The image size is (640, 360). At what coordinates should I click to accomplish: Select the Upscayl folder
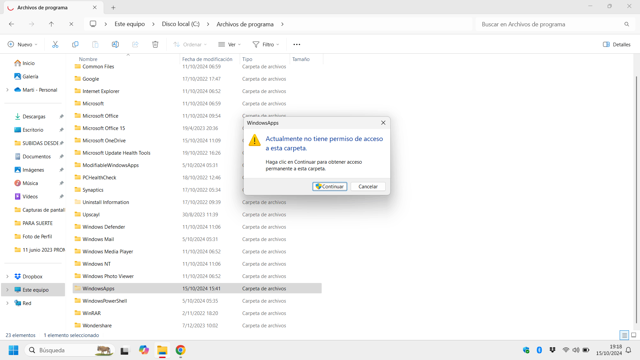[197, 214]
